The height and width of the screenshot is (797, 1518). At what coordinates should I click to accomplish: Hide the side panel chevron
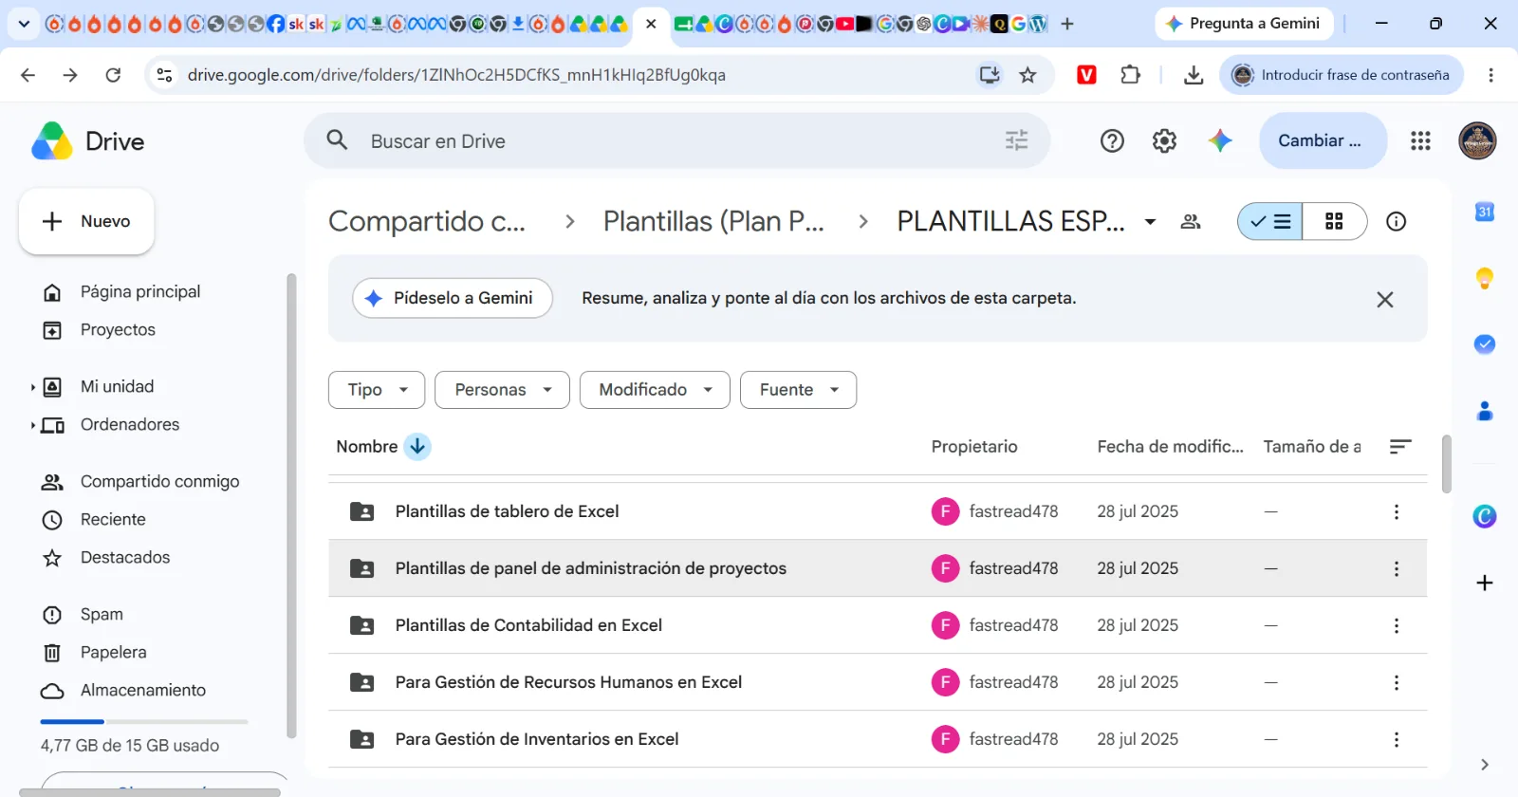coord(1485,765)
